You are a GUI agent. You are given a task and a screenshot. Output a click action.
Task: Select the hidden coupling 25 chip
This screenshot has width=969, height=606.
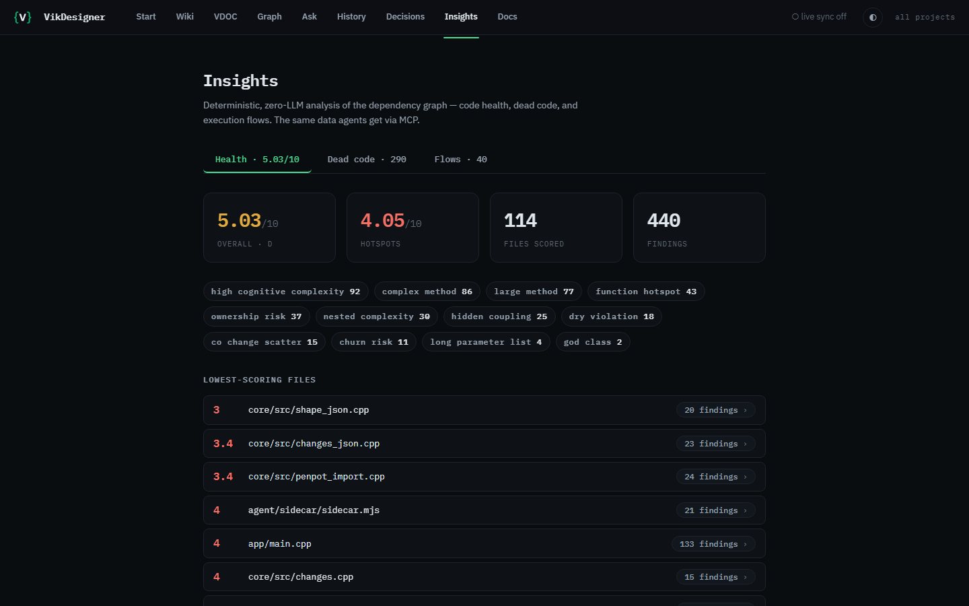[x=499, y=316]
